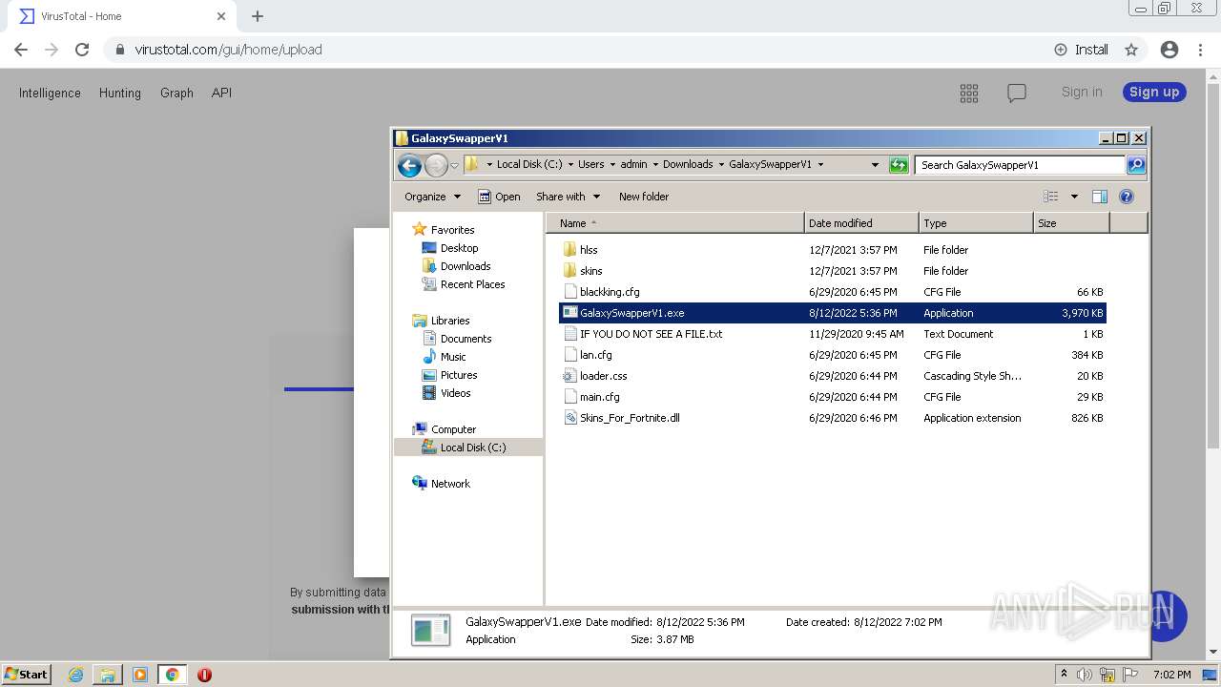Click New folder in Explorer toolbar
Screen dimensions: 1221x687
[644, 197]
